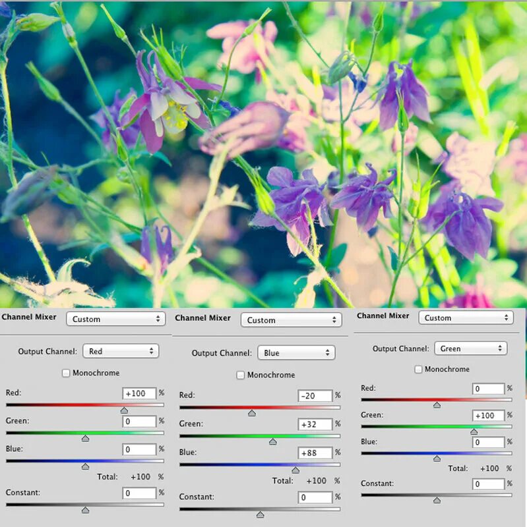Image resolution: width=527 pixels, height=527 pixels.
Task: Click Total +100 value in Red output panel
Action: point(140,476)
